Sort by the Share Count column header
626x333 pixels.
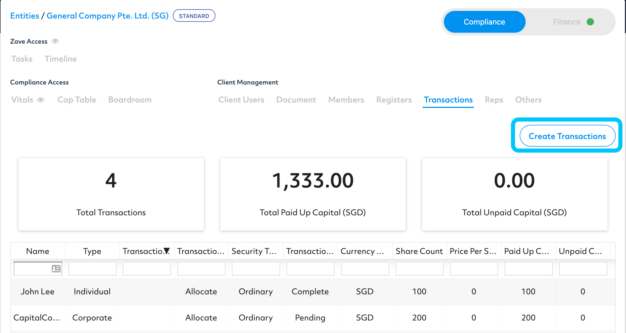pyautogui.click(x=419, y=251)
